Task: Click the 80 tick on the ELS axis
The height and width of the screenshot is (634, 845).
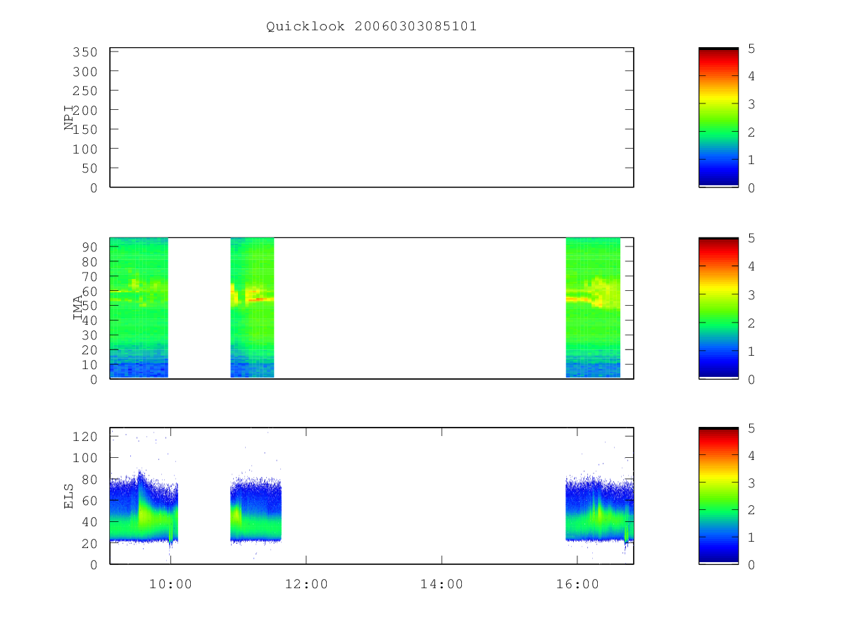Action: point(90,480)
